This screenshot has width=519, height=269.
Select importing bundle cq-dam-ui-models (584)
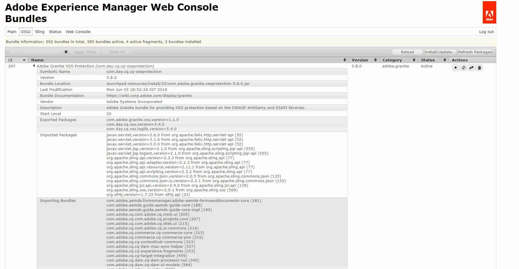pos(149,265)
